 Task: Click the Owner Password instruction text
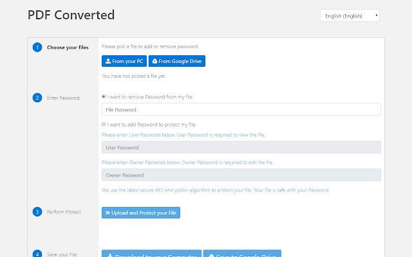pos(187,163)
